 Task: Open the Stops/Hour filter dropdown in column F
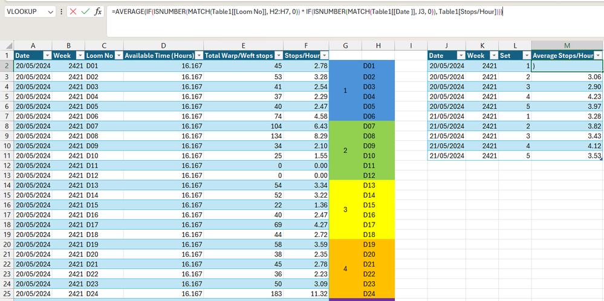click(x=325, y=56)
